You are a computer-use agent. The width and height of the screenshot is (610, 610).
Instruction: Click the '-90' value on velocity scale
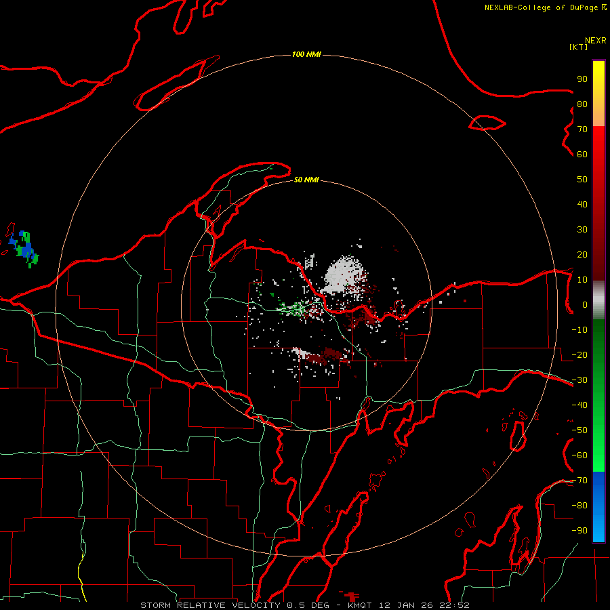[x=579, y=531]
